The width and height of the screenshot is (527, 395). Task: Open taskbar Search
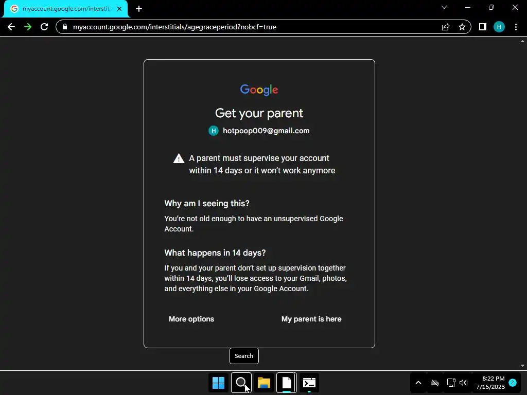pos(241,383)
